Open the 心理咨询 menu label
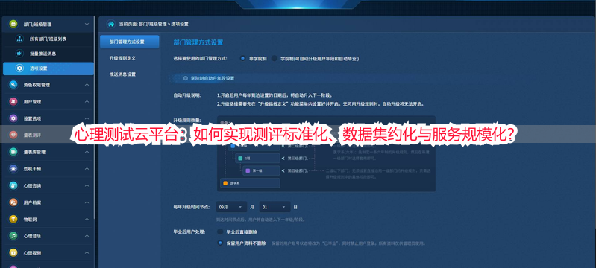Image resolution: width=596 pixels, height=268 pixels. click(32, 185)
